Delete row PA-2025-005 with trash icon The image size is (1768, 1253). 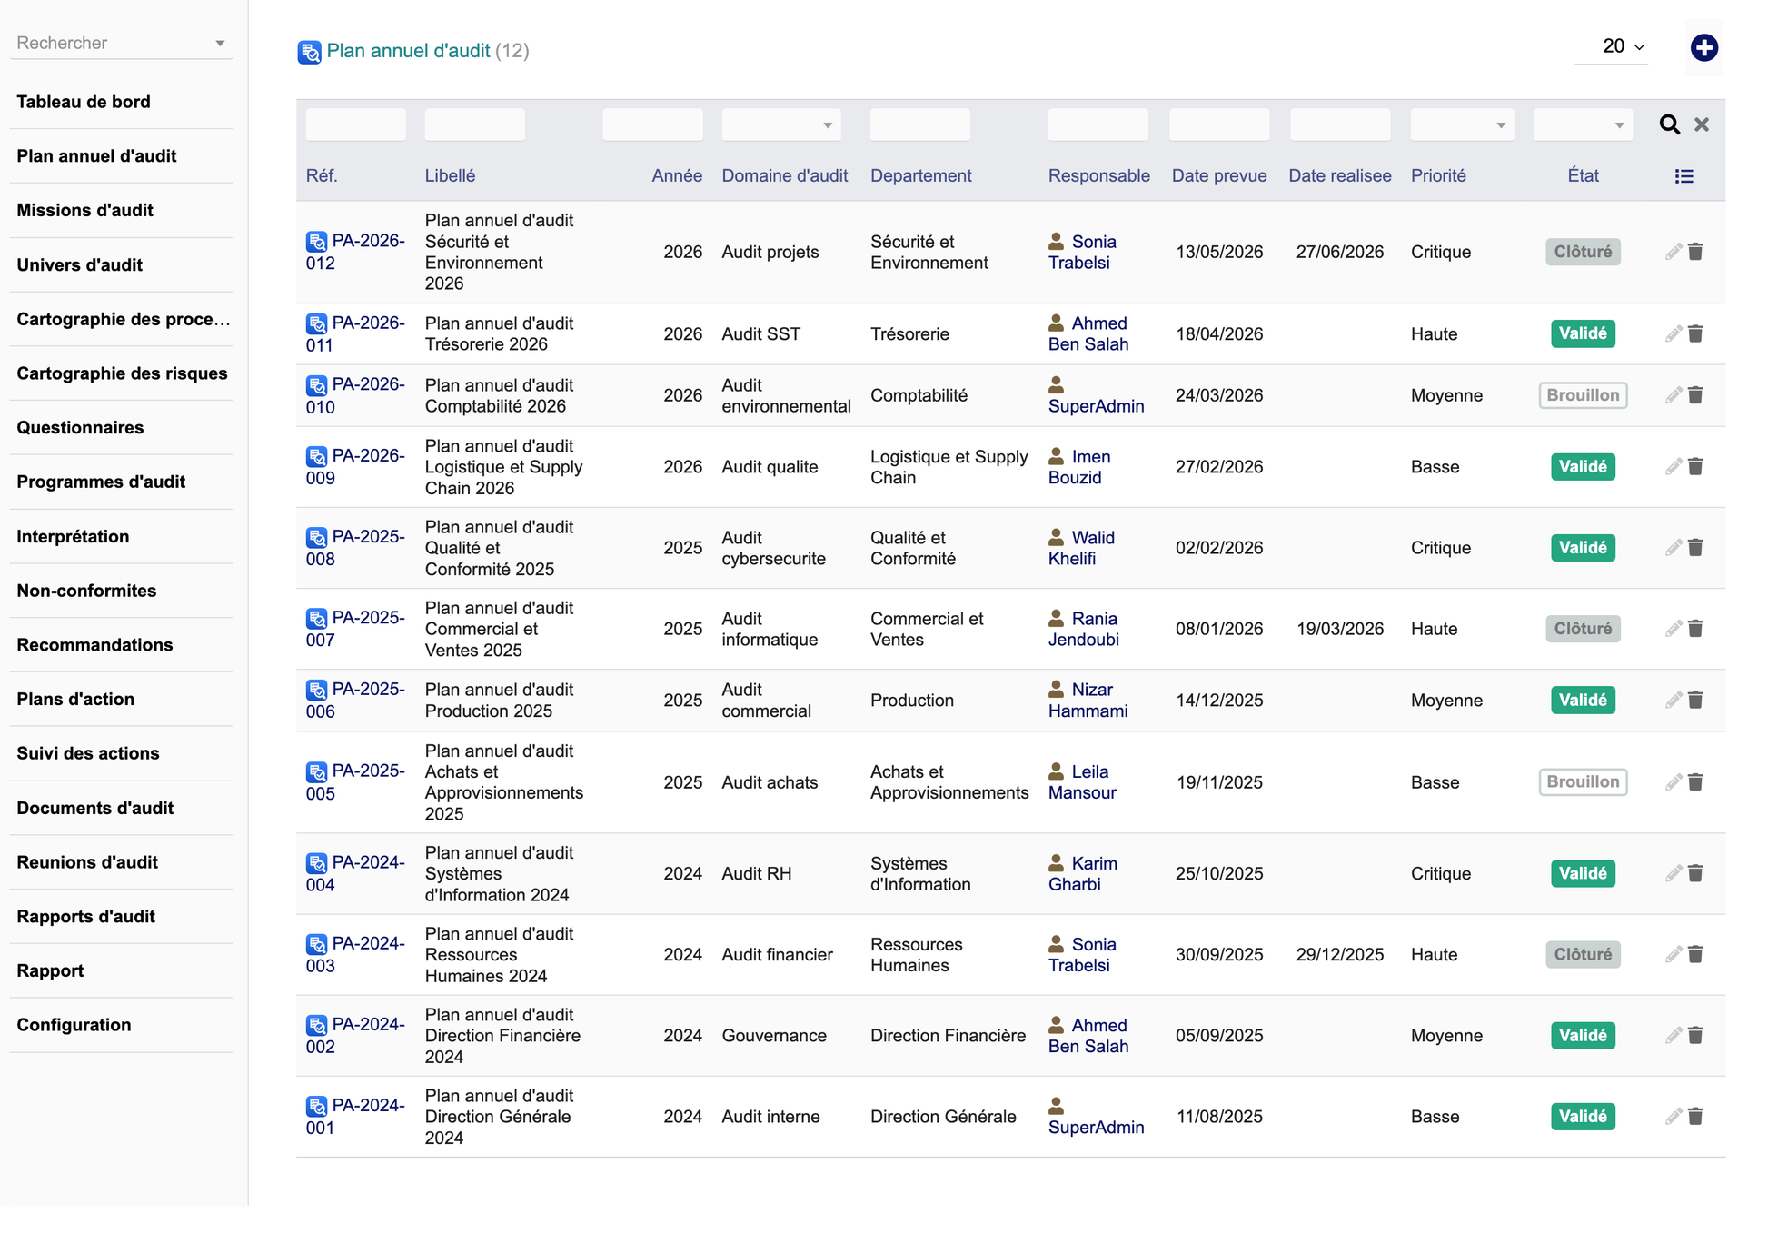pyautogui.click(x=1695, y=782)
